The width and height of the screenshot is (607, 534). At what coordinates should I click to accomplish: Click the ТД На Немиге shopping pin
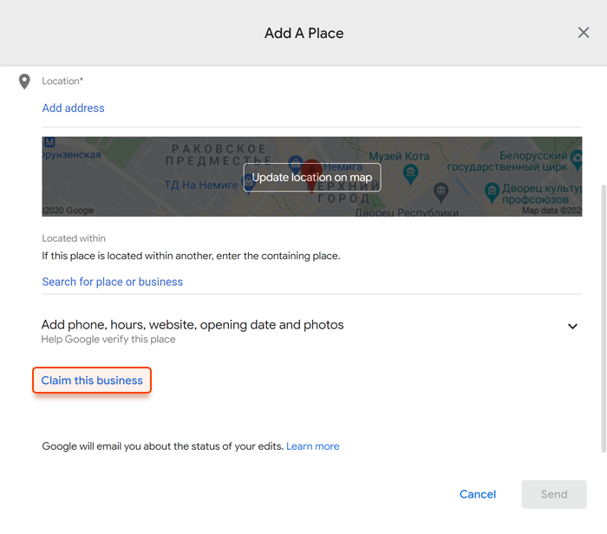coord(248,183)
